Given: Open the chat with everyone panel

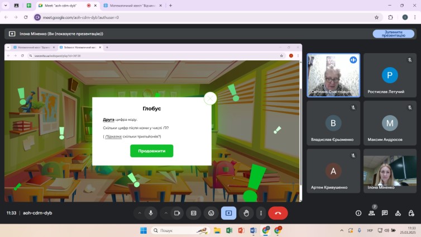Looking at the screenshot, I should [x=385, y=213].
